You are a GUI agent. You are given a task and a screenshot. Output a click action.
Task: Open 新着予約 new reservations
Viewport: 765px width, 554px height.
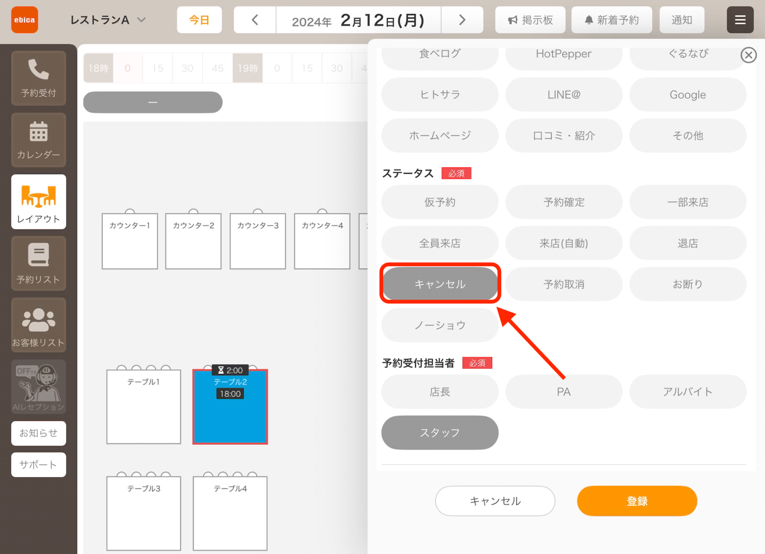(612, 20)
